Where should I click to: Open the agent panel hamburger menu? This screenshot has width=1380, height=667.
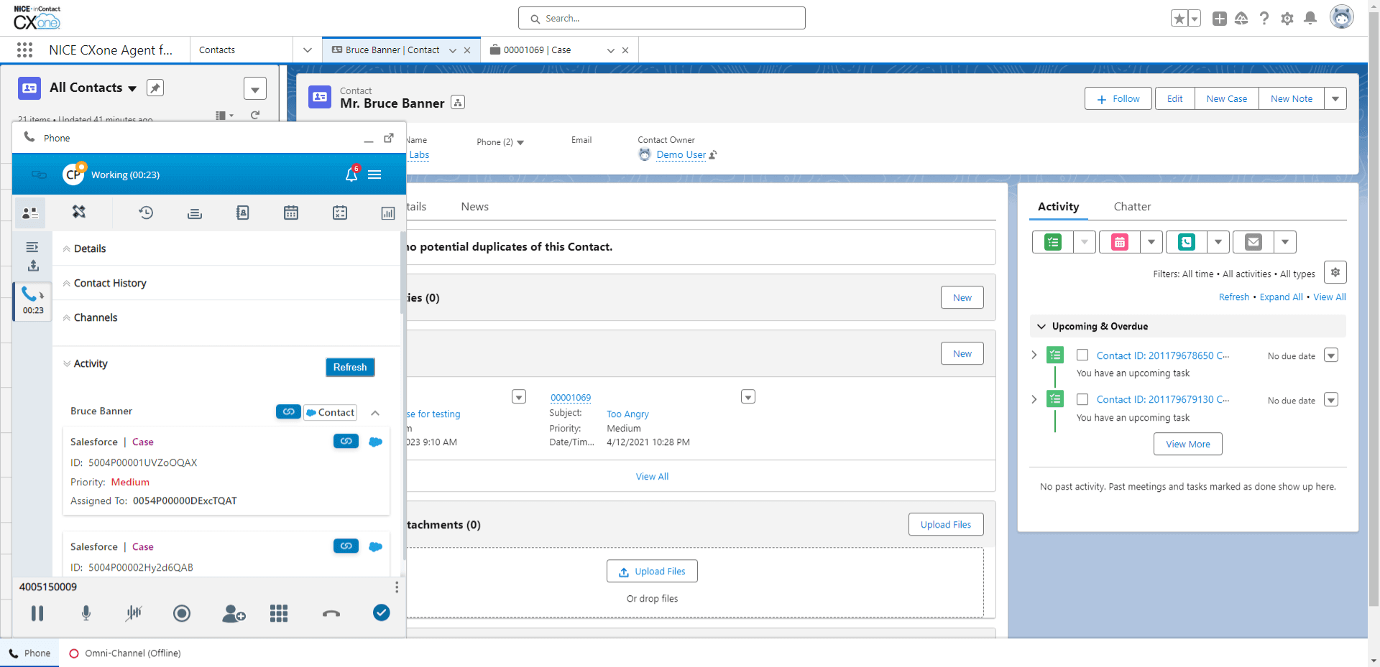(x=374, y=174)
